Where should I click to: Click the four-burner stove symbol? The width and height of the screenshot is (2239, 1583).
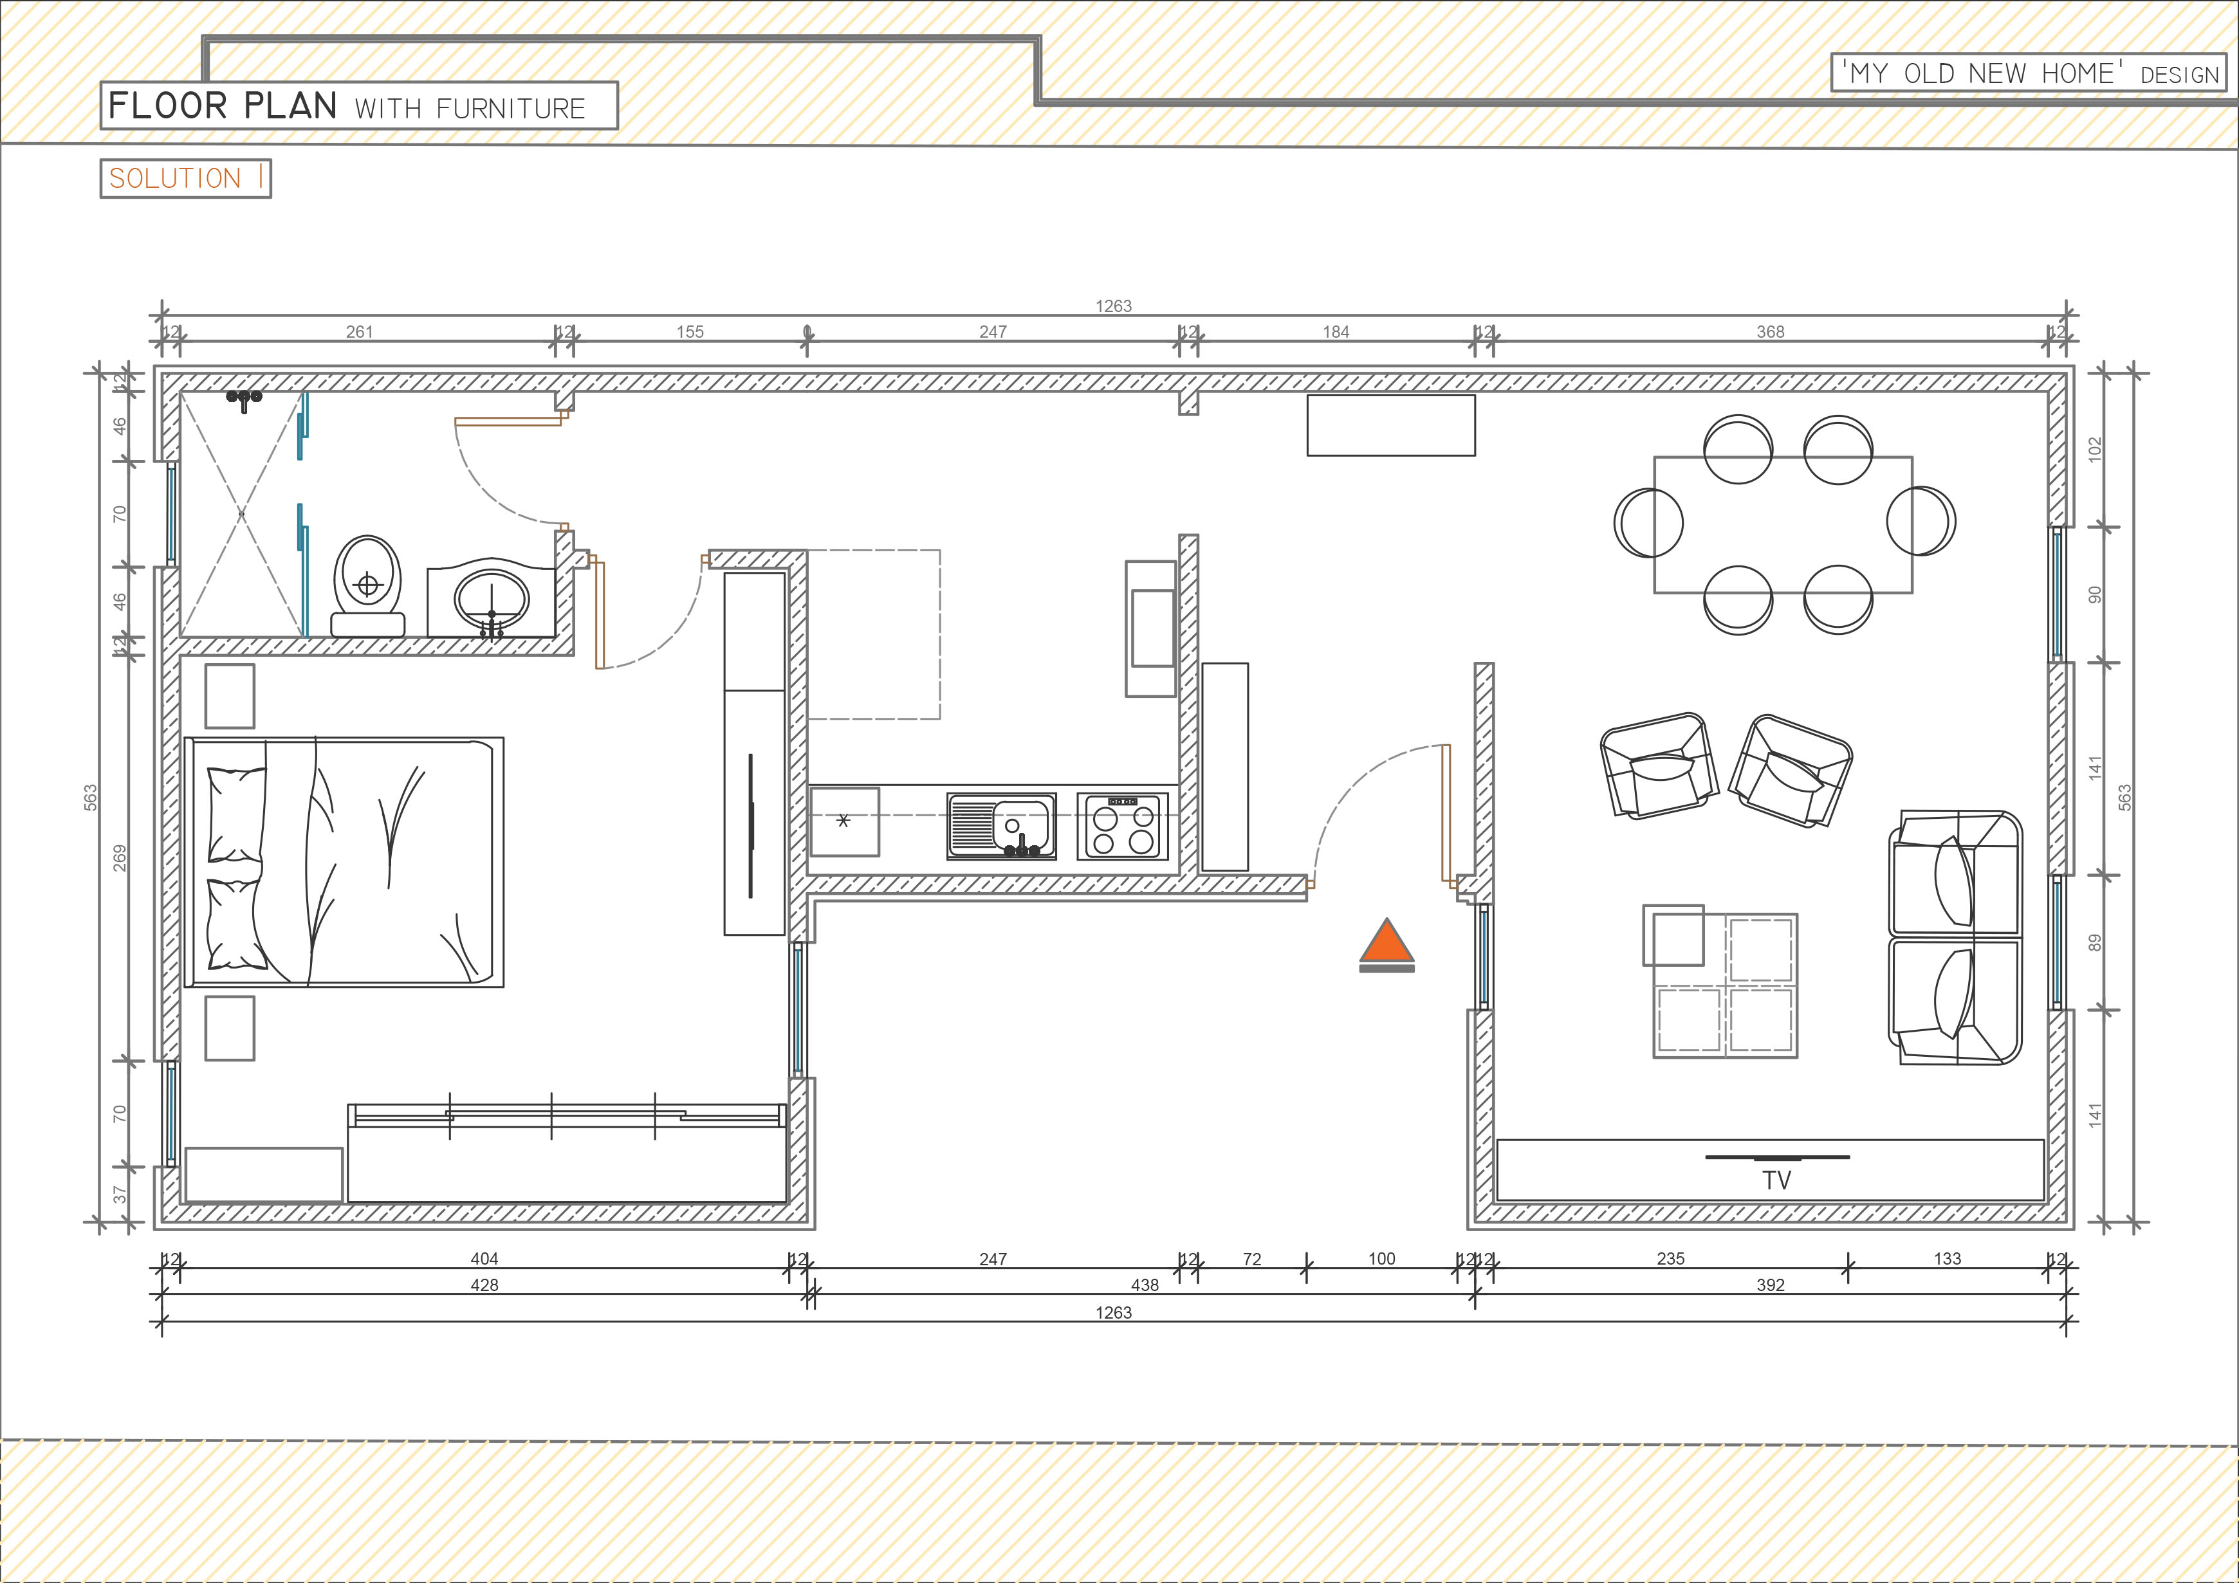click(x=1123, y=827)
